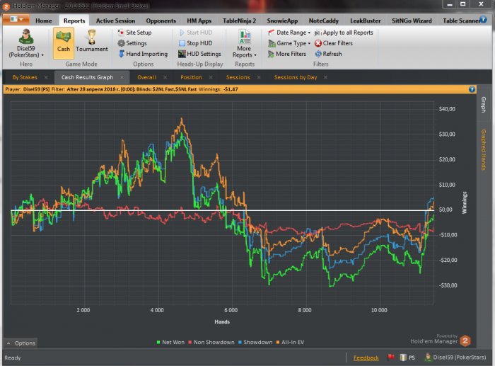Click the Feedback link
Screen dimensions: 495x366
pyautogui.click(x=366, y=358)
